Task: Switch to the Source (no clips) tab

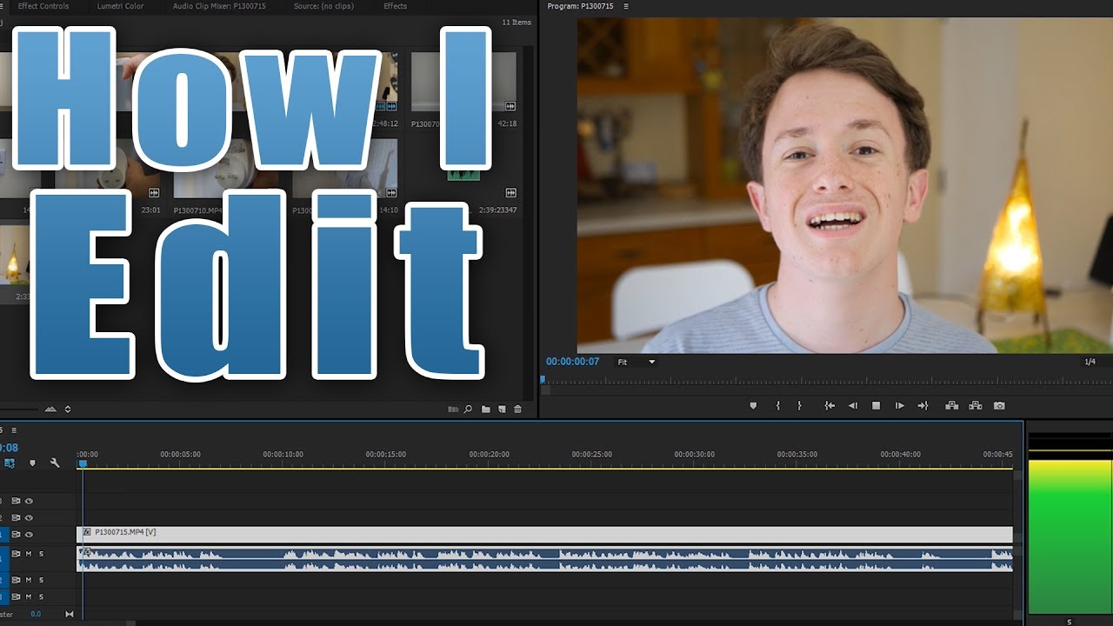Action: 323,6
